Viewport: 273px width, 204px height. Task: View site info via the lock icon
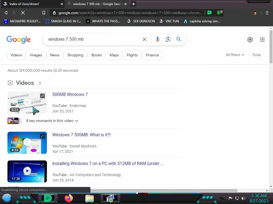(54, 13)
